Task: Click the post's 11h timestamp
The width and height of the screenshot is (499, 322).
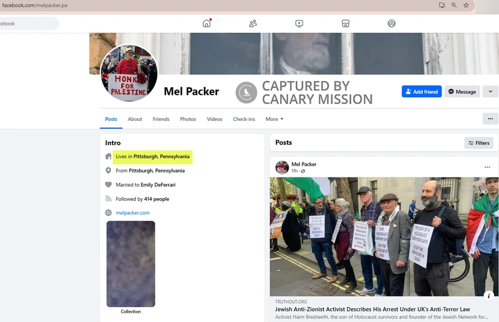Action: (294, 171)
